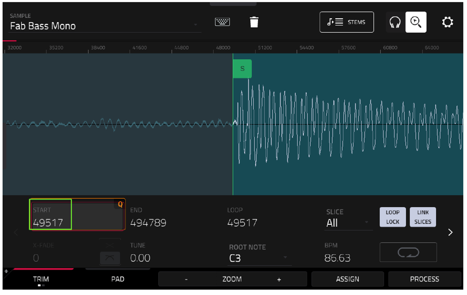Open the Assign button
Viewport: 467px width, 295px height.
coord(348,279)
